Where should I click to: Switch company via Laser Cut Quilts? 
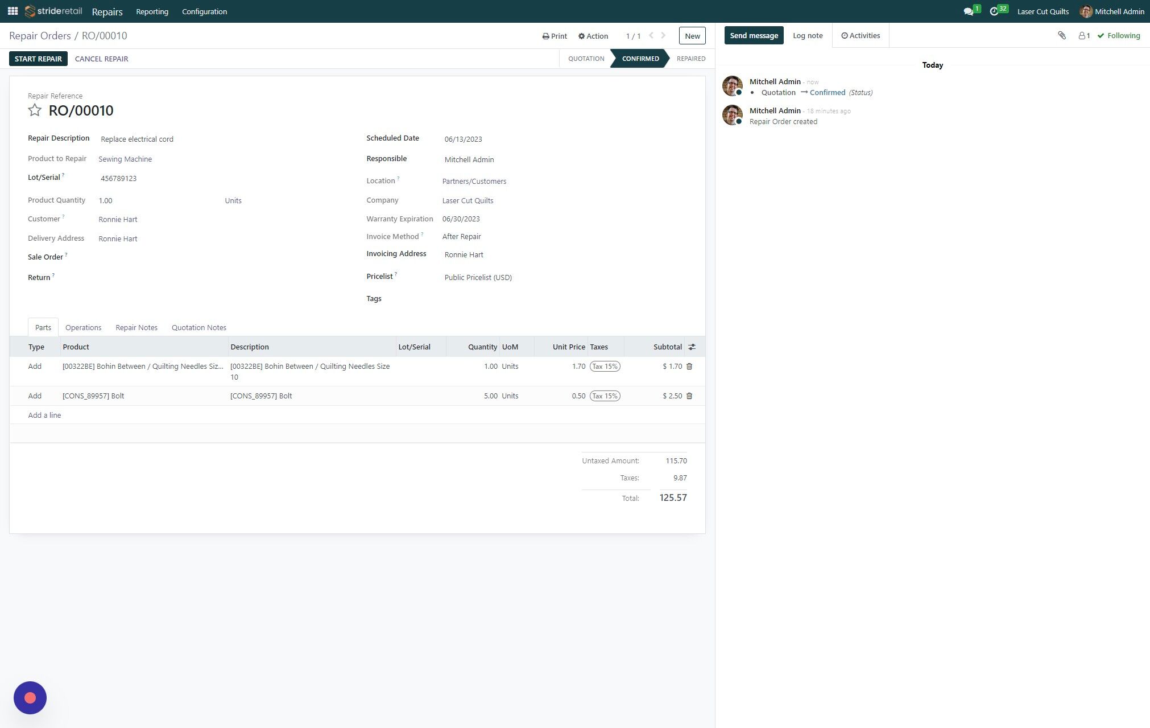[1043, 11]
